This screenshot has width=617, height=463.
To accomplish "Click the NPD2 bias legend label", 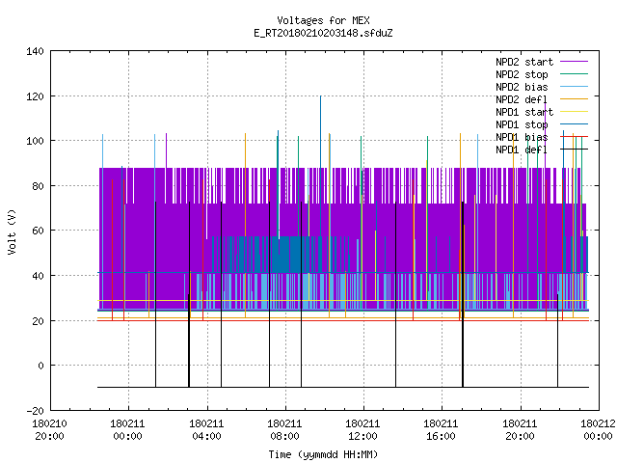I will pos(522,87).
